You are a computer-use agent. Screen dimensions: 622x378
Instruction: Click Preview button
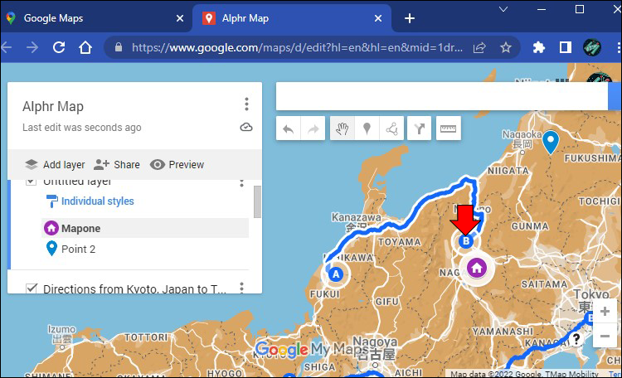(x=177, y=165)
